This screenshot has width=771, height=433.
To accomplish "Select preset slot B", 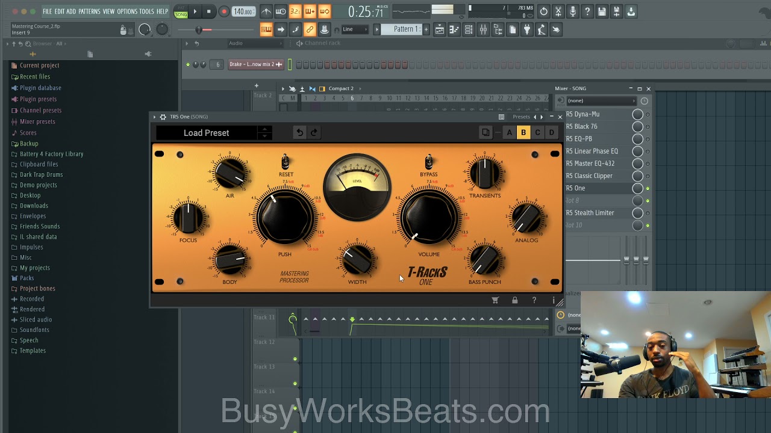I will click(x=523, y=133).
